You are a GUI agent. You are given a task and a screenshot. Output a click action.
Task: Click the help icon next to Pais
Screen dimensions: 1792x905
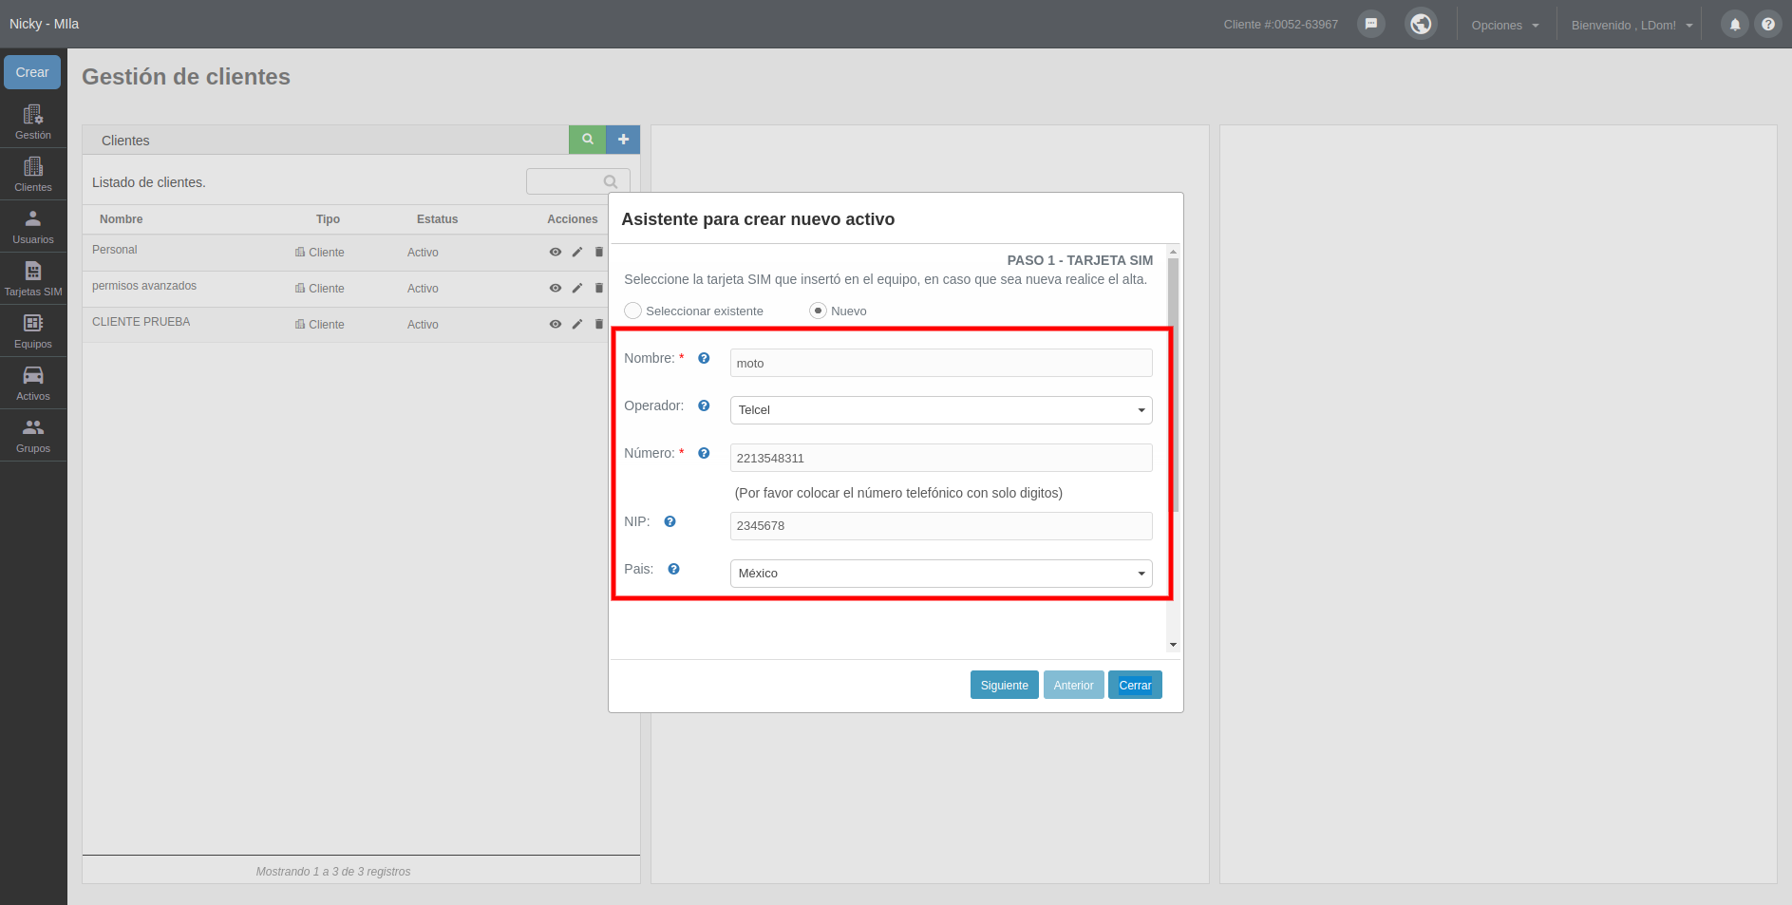point(673,569)
